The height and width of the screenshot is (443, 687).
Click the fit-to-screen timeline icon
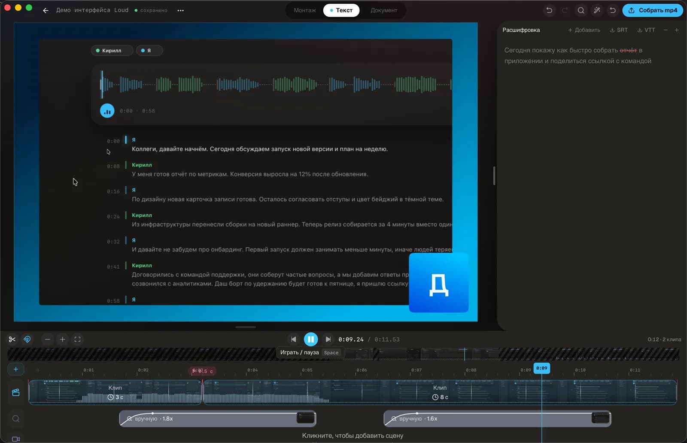(77, 339)
